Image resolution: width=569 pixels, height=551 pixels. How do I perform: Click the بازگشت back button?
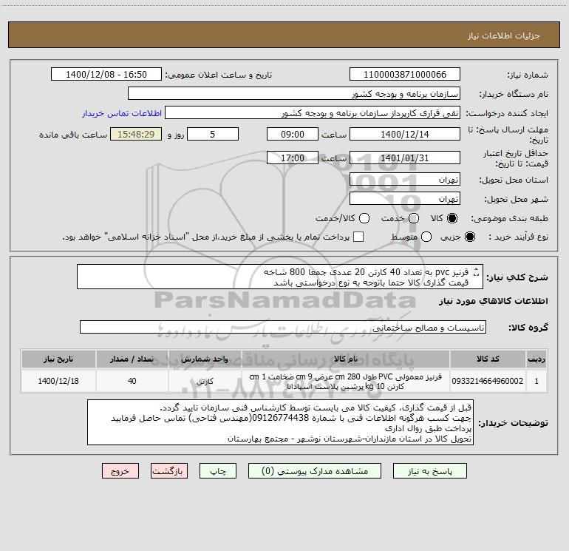(x=169, y=471)
